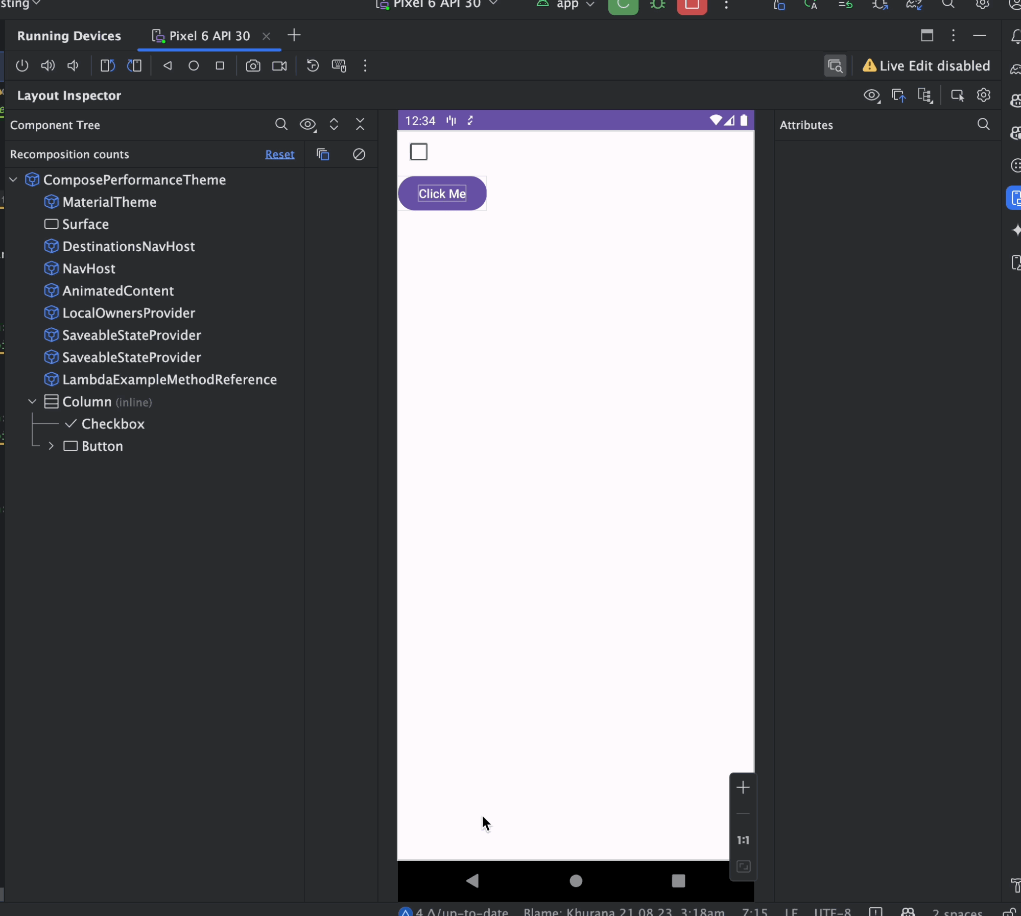The width and height of the screenshot is (1021, 916).
Task: Collapse the ComposePerformanceTheme tree node
Action: (14, 180)
